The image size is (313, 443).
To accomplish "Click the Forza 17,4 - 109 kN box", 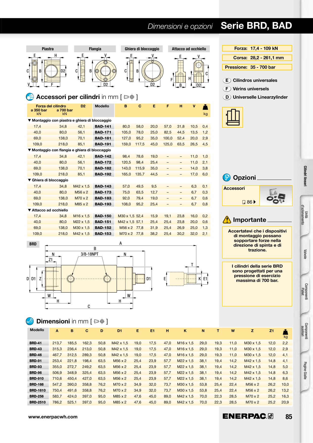I will 257,48.
